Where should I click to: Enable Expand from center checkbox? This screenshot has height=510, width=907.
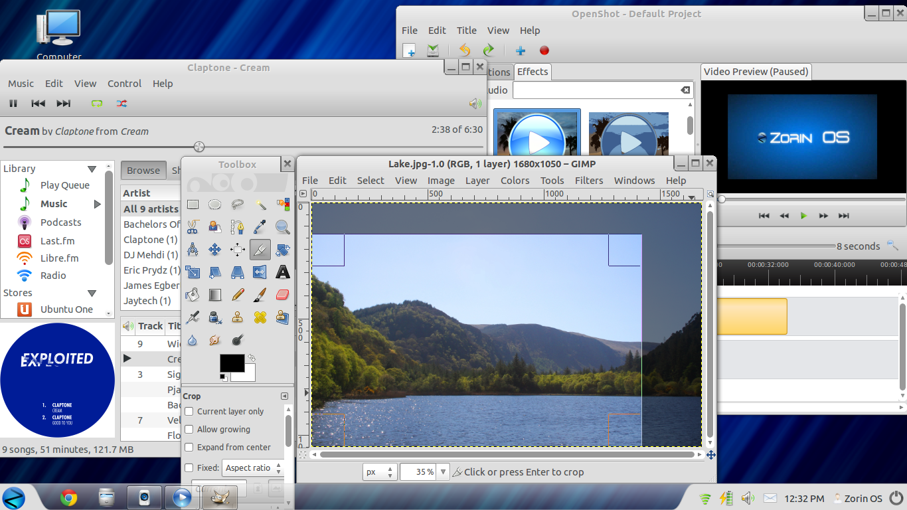(189, 448)
